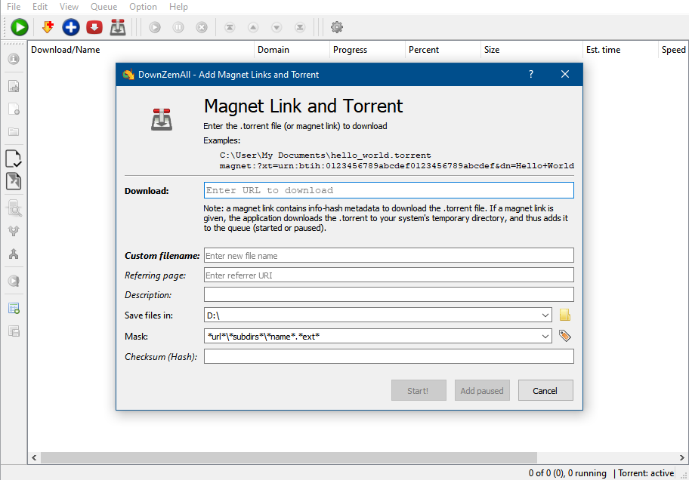Click the greyed-out Cancel (x) toolbar icon

point(202,27)
